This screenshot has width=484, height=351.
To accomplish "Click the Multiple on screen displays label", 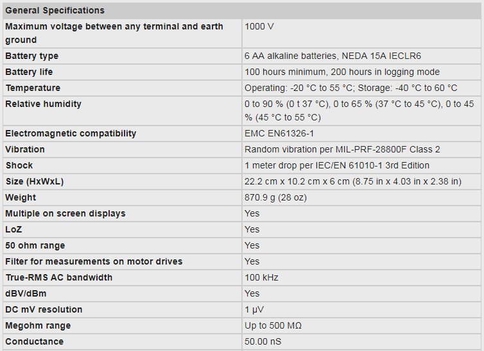I will [65, 213].
